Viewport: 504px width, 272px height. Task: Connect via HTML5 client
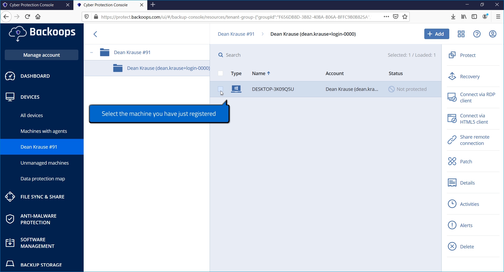point(468,119)
